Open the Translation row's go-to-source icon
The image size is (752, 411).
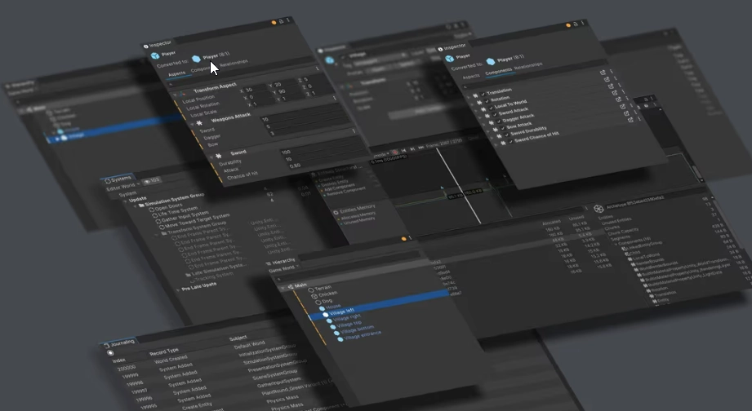(x=603, y=73)
